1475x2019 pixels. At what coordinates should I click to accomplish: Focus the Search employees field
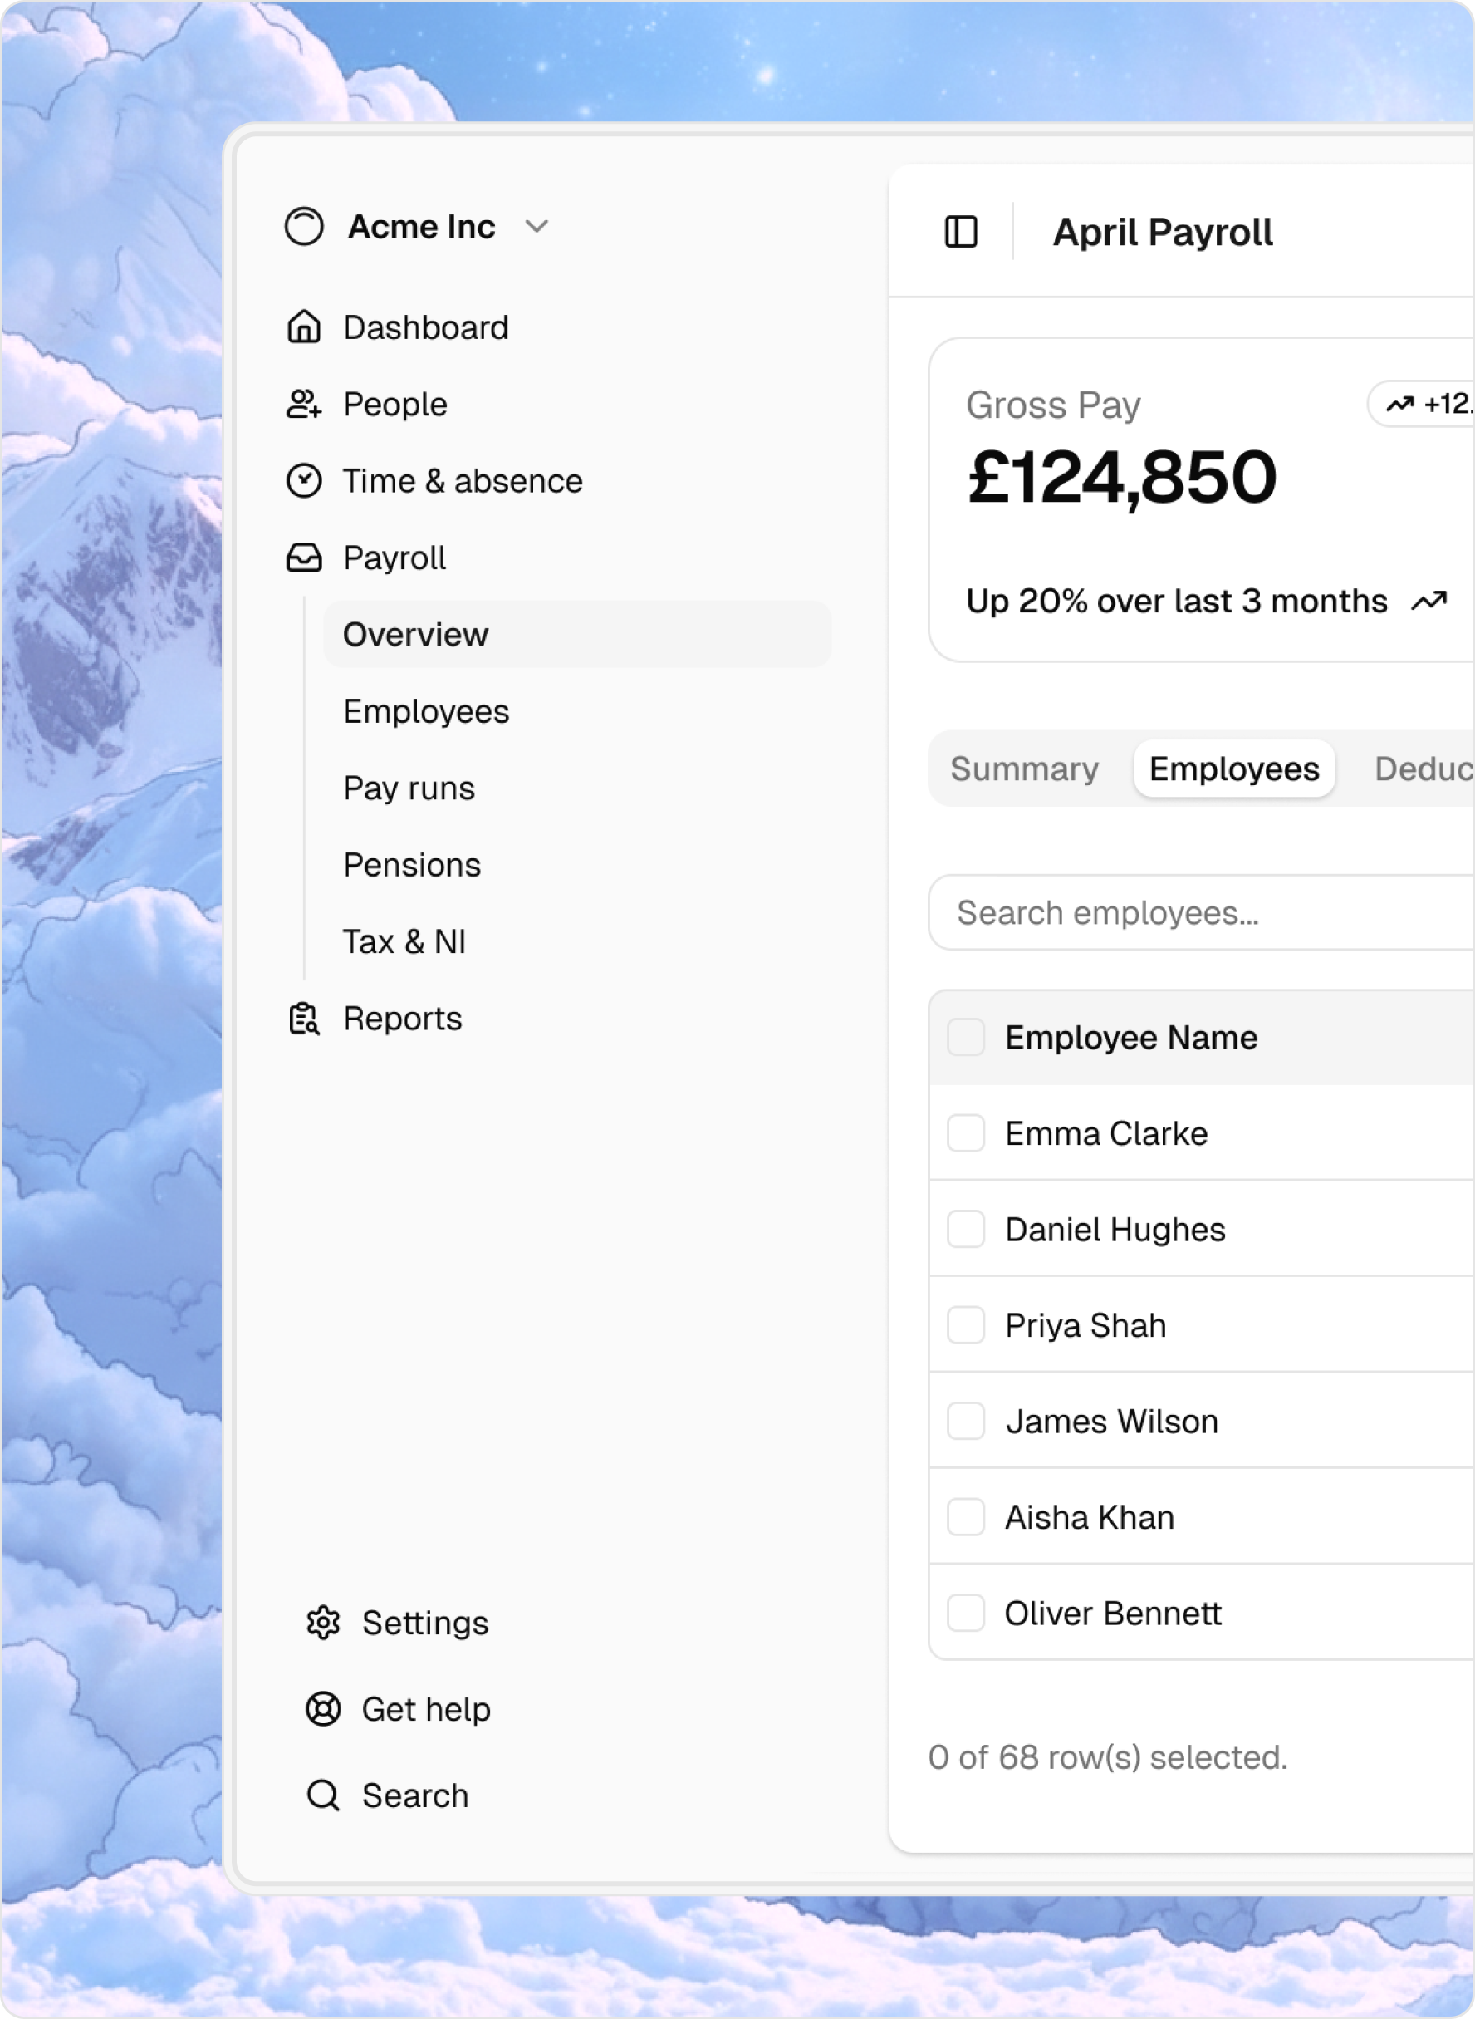click(1202, 913)
